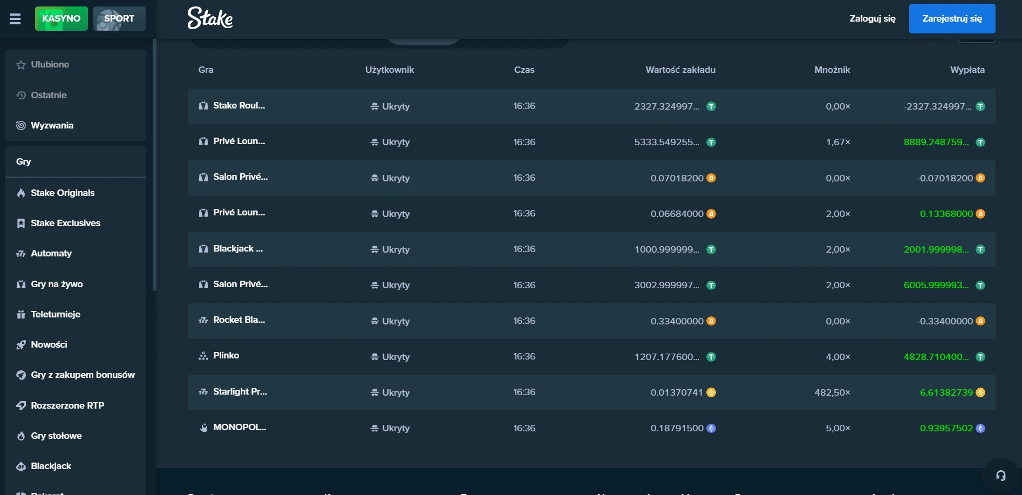Select Teleturnieje category
This screenshot has width=1022, height=495.
(x=76, y=314)
